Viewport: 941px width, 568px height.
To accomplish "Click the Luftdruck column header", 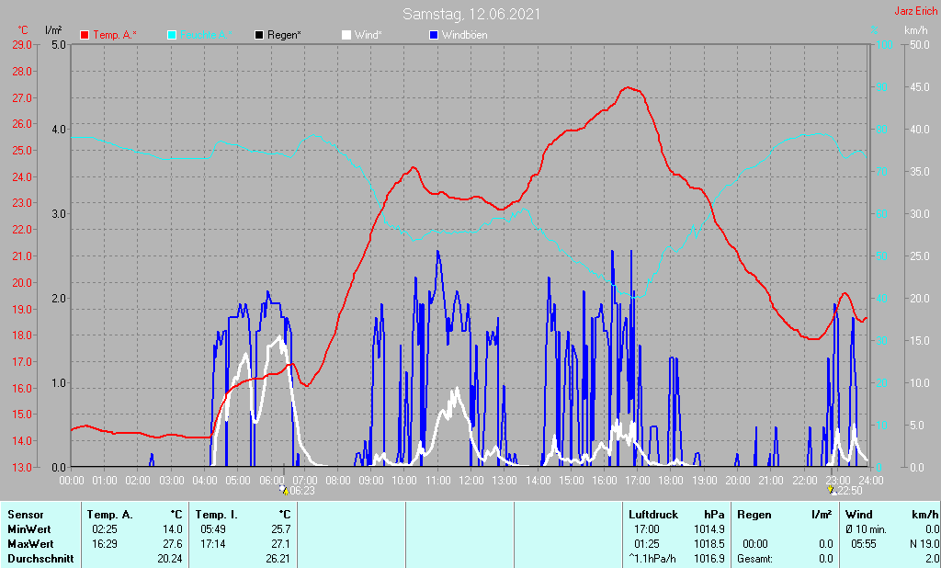I will pos(652,515).
